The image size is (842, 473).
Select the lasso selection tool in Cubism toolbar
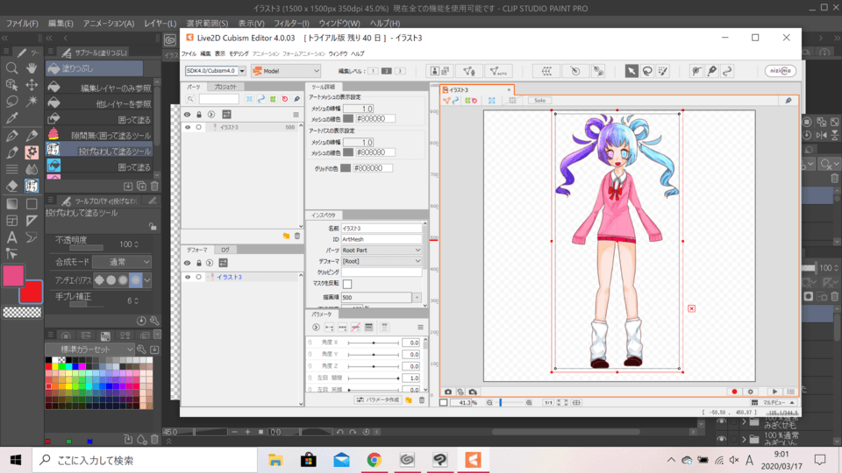click(x=647, y=71)
